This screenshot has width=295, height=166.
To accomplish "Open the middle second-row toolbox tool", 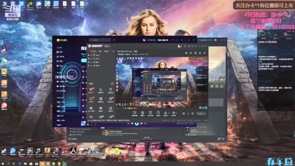I will 101,100.
